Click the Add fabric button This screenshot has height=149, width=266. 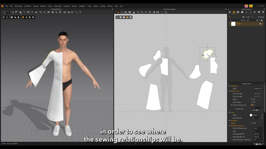point(247,17)
